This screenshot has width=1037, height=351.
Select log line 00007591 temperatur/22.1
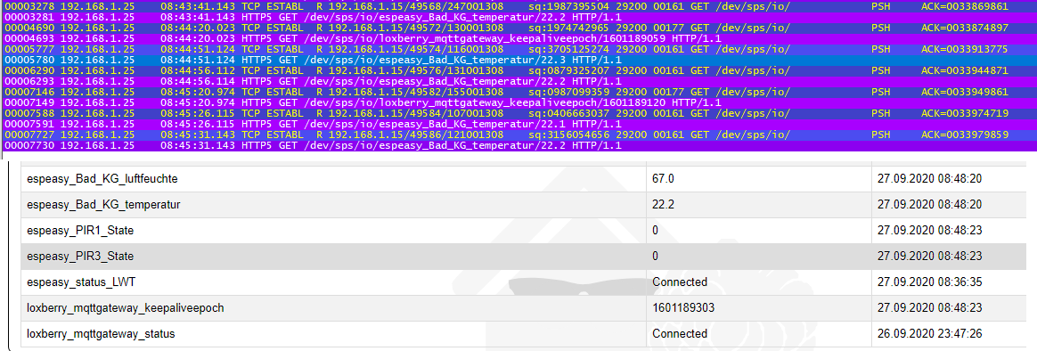518,124
